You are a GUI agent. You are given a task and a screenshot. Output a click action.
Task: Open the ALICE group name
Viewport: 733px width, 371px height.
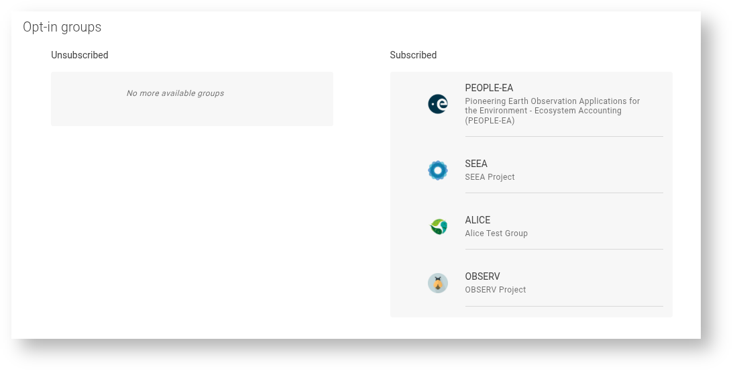point(477,220)
